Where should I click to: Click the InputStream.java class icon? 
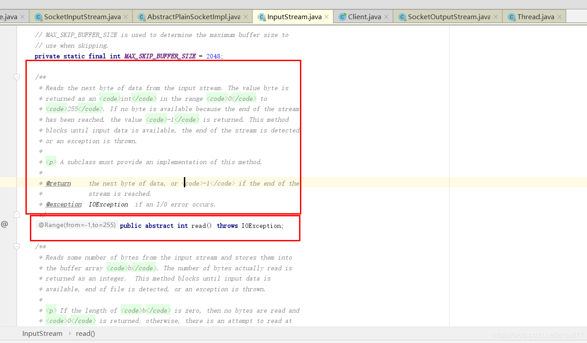[262, 17]
